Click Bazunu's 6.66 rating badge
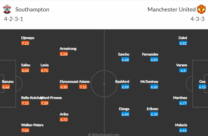 tap(6, 87)
